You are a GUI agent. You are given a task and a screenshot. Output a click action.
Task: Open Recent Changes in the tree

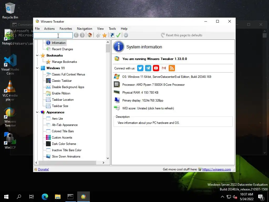click(x=60, y=49)
